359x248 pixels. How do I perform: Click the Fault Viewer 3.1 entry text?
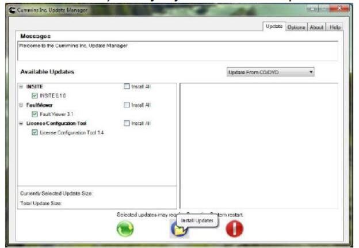tap(56, 114)
